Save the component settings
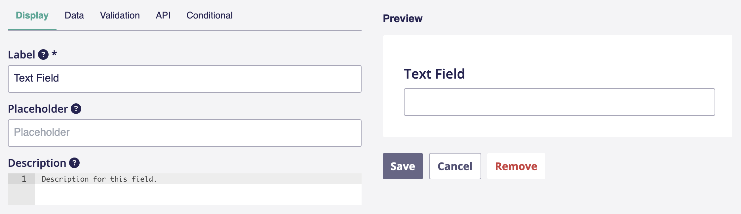Viewport: 741px width, 214px height. (x=403, y=166)
